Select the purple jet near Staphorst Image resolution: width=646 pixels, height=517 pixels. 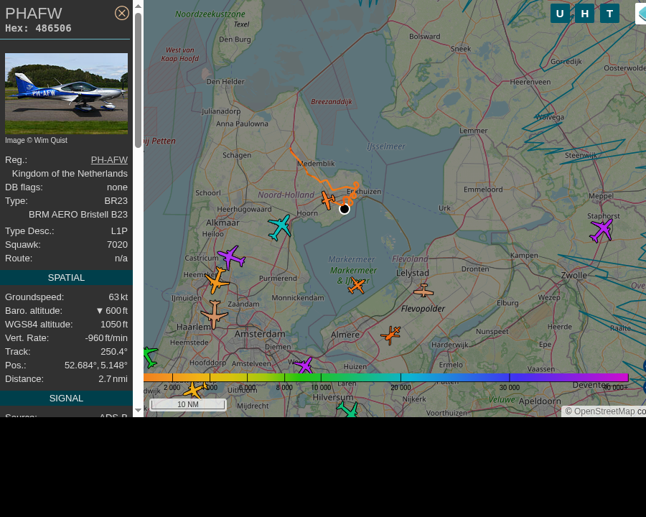[x=601, y=230]
